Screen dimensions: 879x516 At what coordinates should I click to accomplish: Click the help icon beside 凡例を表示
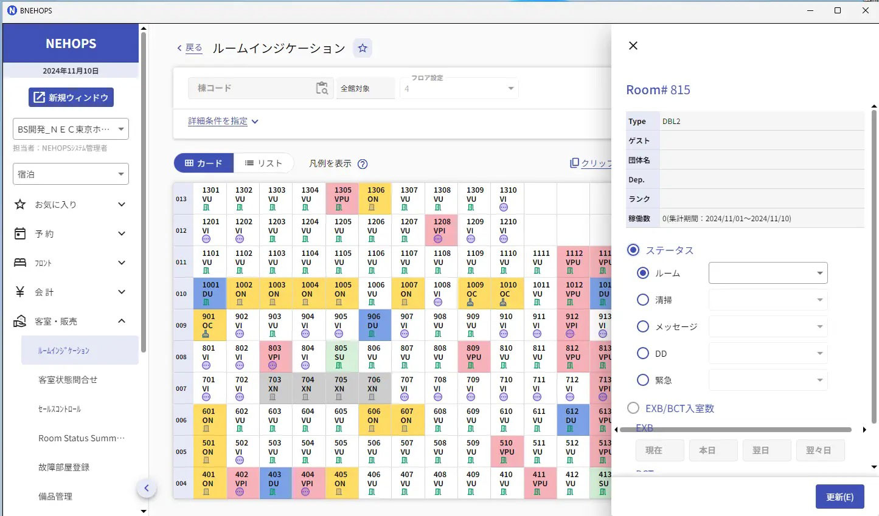tap(363, 163)
